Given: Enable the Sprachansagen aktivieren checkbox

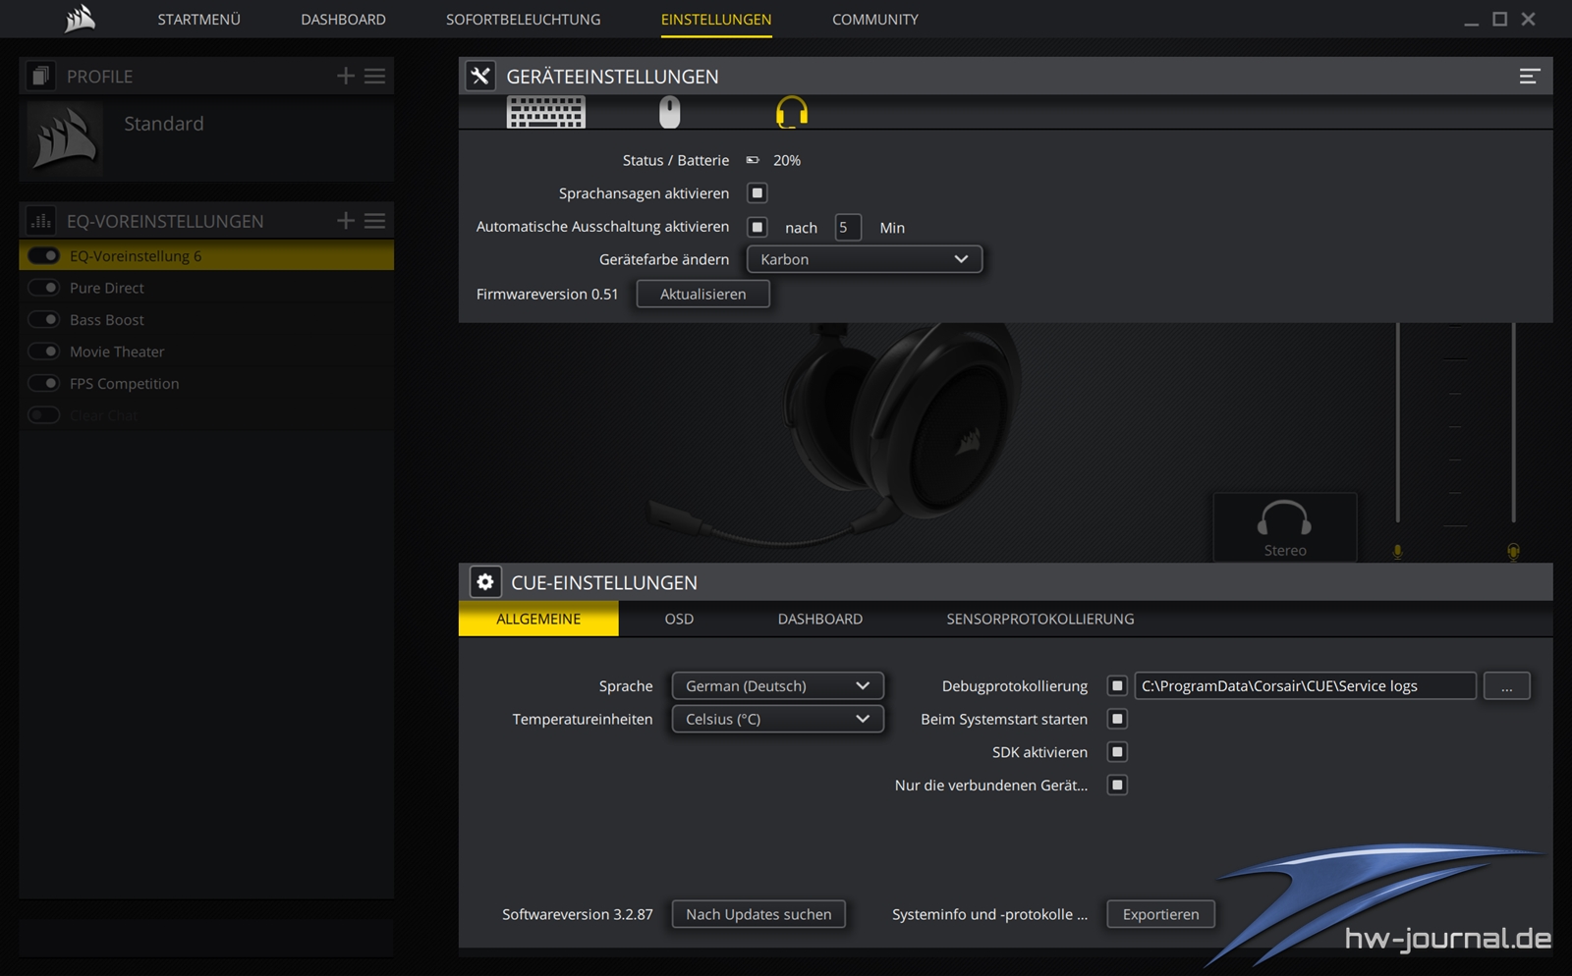Looking at the screenshot, I should [757, 193].
